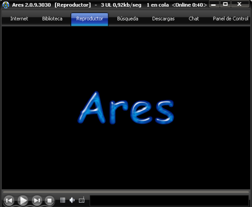Open the Descargas tab
Screen dimensions: 252x207
163,18
